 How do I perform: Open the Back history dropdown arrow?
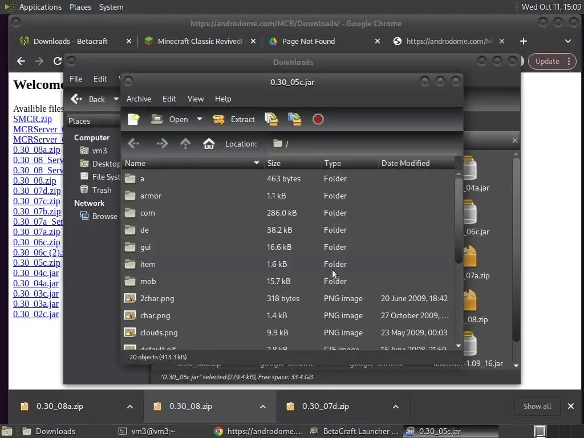pos(116,99)
